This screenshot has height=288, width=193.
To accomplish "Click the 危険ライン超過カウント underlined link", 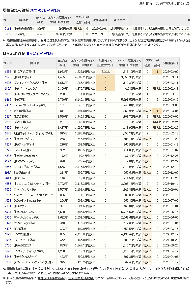I will pos(92,269).
